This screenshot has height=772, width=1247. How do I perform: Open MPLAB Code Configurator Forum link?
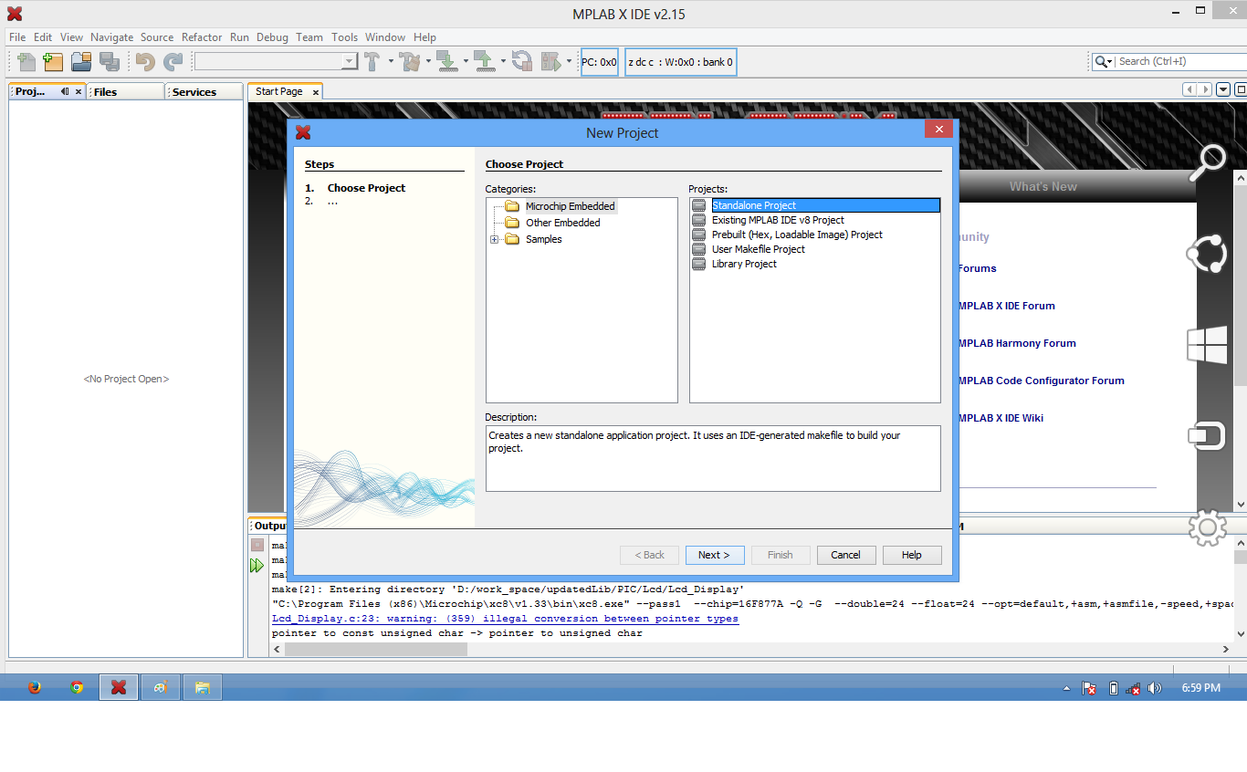click(x=1042, y=381)
